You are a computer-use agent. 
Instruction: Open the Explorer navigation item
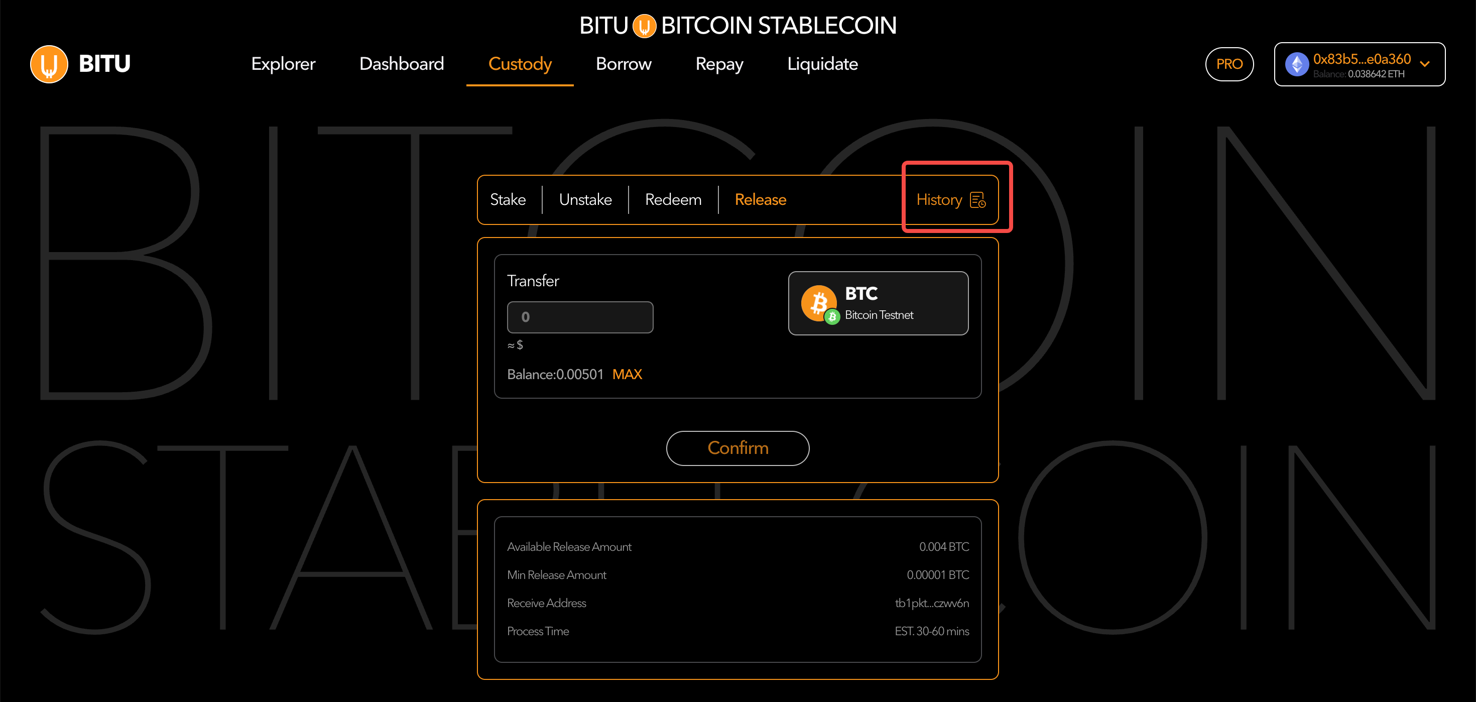(x=283, y=64)
